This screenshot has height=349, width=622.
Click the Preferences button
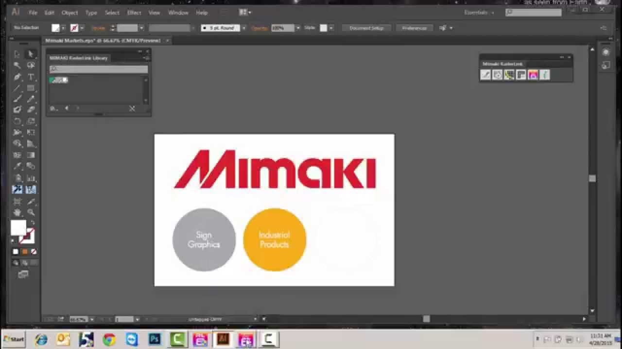[414, 28]
